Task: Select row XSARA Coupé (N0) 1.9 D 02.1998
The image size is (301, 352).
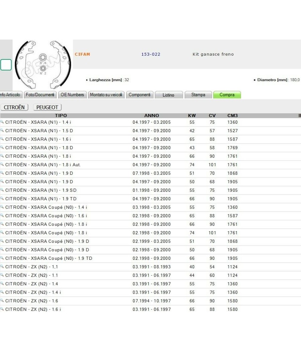Action: coord(150,250)
